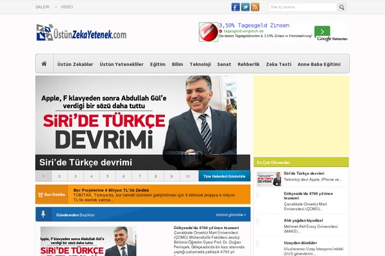Open the Facebook page icon
Screen dimensions: 385x256
[235, 7]
